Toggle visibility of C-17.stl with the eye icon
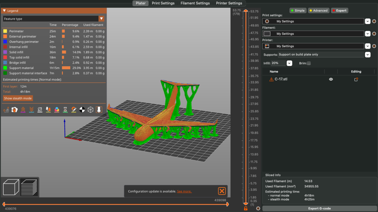The image size is (378, 212). (331, 79)
